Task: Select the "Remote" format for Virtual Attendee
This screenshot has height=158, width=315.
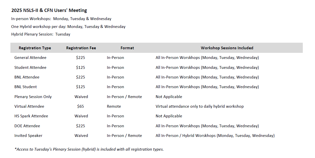Action: pos(114,106)
